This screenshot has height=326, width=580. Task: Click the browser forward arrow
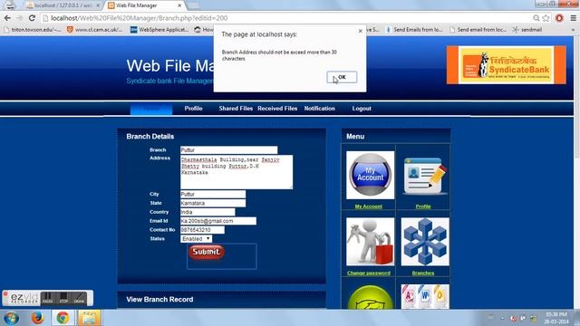coord(19,18)
